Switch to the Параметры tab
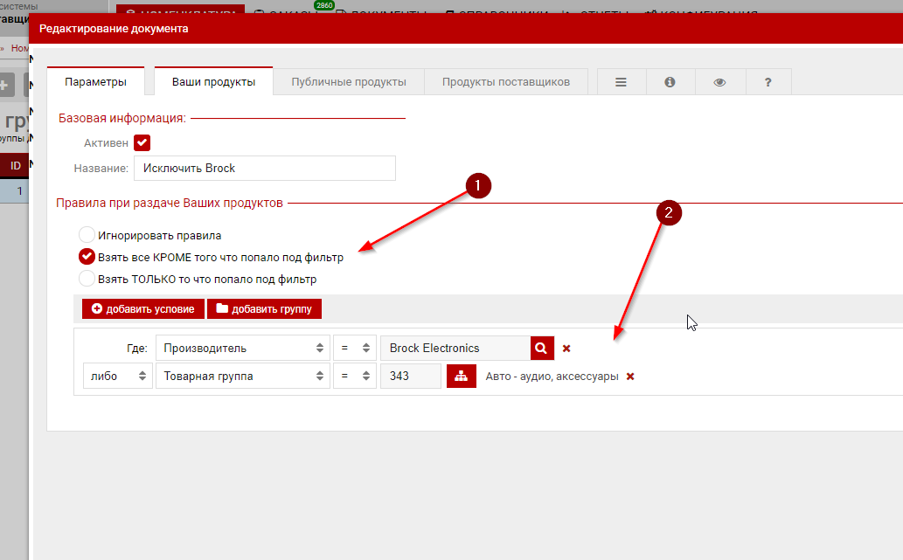This screenshot has width=903, height=560. coord(96,82)
